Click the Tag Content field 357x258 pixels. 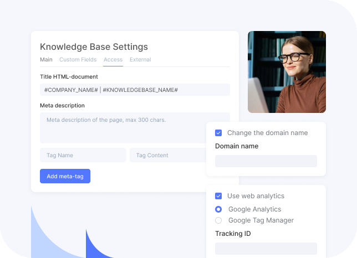[x=167, y=156]
